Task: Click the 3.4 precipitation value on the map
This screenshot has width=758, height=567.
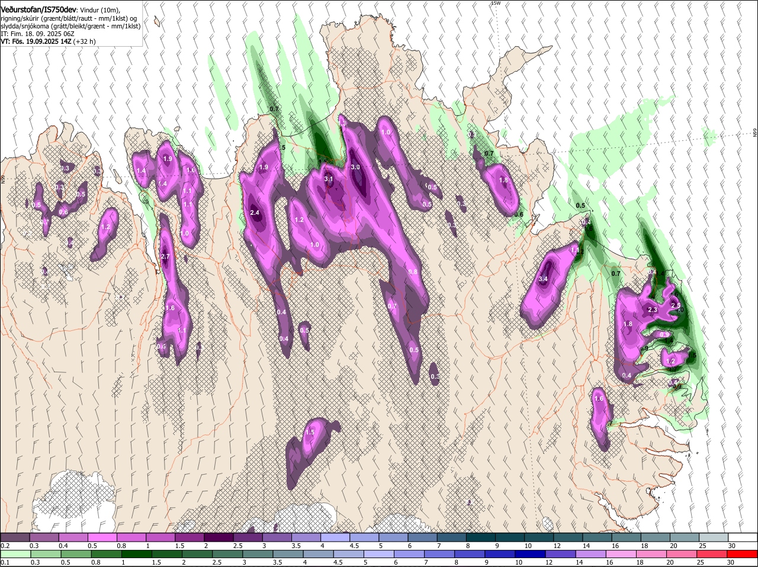Action: pos(543,279)
